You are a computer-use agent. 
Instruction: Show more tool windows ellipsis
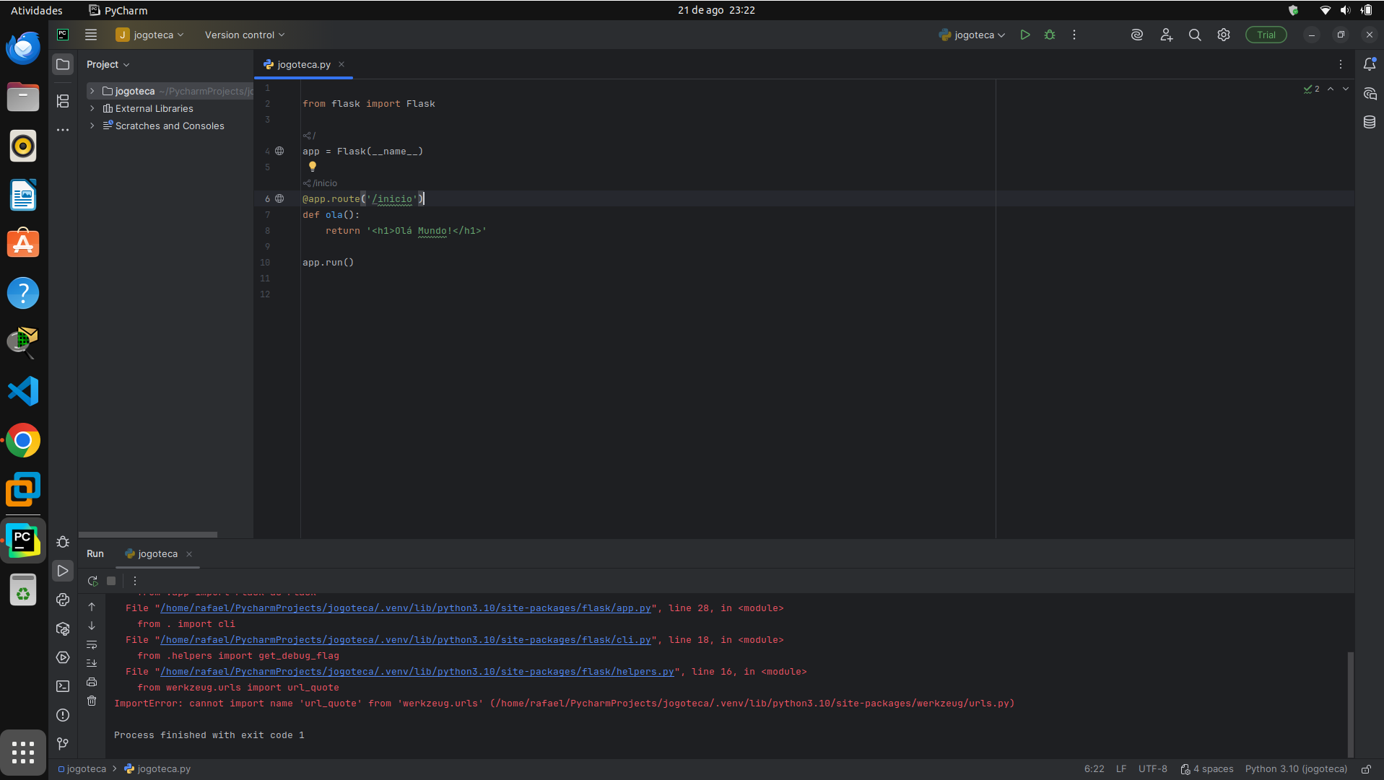[63, 130]
